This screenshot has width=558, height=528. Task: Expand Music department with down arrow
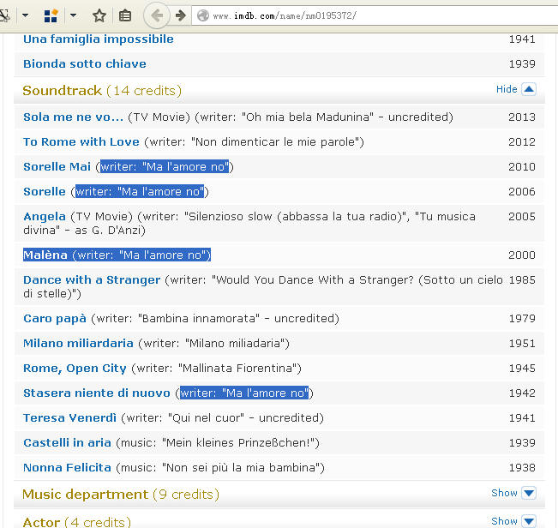pyautogui.click(x=529, y=493)
